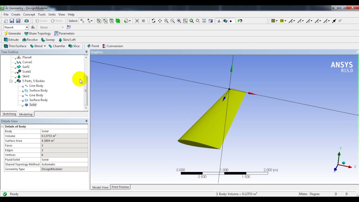Toggle the edges selection filter
The width and height of the screenshot is (359, 202).
(105, 21)
